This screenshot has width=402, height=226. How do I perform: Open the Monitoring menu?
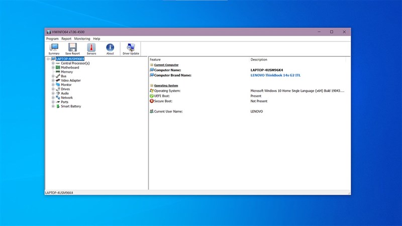pyautogui.click(x=82, y=39)
